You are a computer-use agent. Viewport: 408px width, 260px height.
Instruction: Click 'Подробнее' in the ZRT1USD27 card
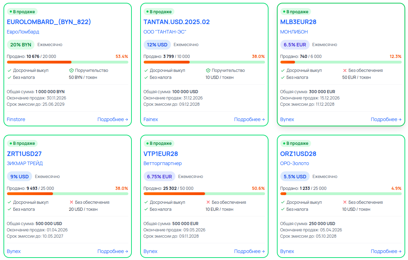coord(113,251)
